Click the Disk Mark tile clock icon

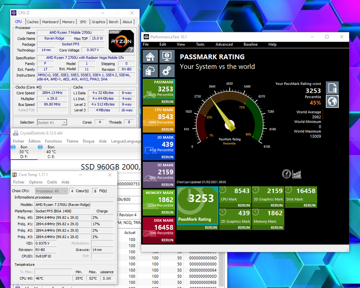[289, 190]
